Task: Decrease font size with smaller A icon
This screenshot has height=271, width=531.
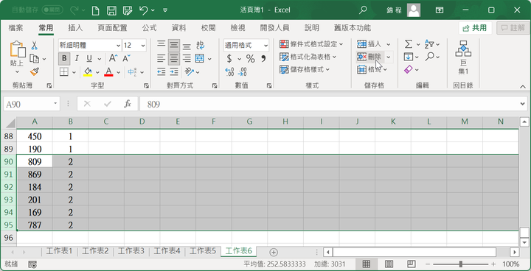Action: point(126,58)
